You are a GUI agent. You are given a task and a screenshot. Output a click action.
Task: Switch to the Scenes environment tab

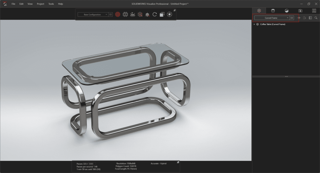pos(287,11)
